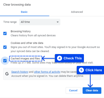The image size is (104, 98).
Task: Click the Check This callout label
Action: point(73,58)
